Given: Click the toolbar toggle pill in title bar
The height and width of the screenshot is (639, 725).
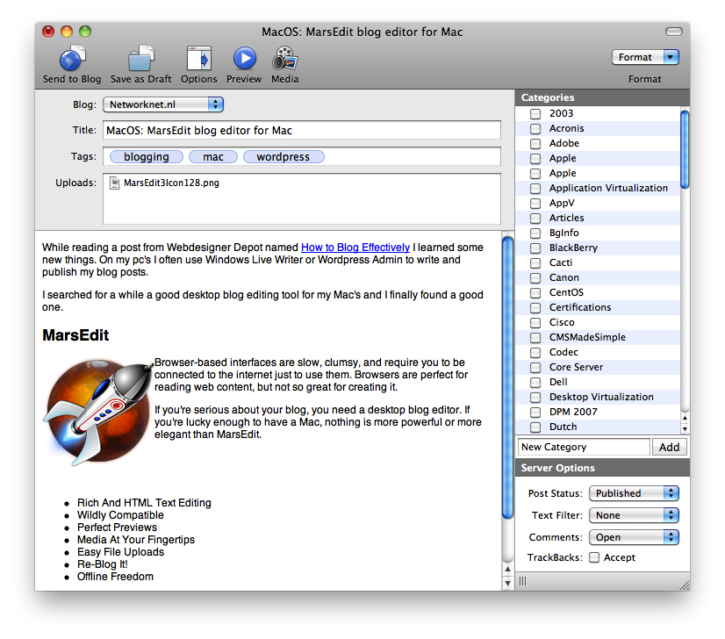Looking at the screenshot, I should point(674,32).
